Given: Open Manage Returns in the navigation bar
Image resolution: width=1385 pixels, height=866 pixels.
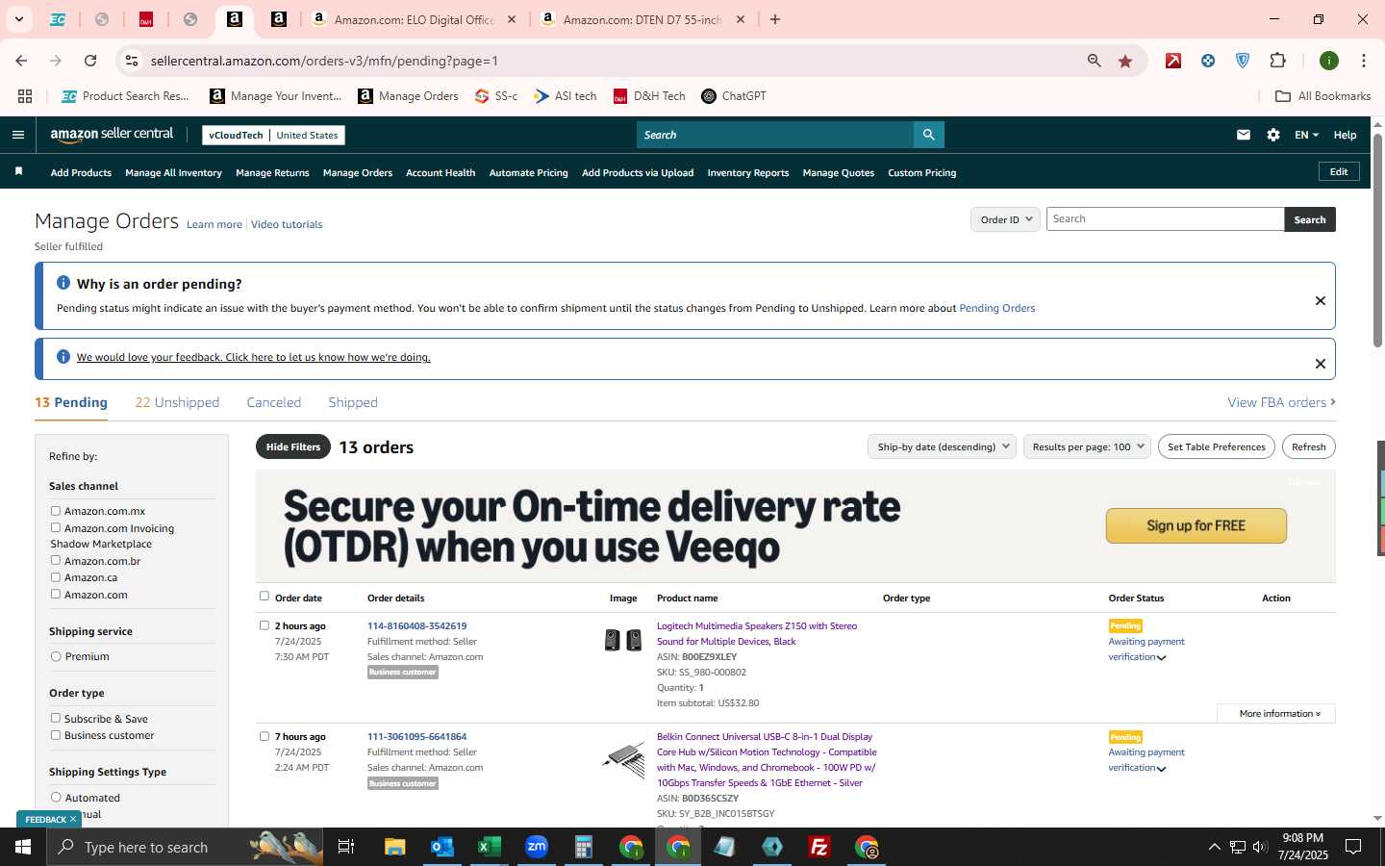Looking at the screenshot, I should tap(272, 173).
